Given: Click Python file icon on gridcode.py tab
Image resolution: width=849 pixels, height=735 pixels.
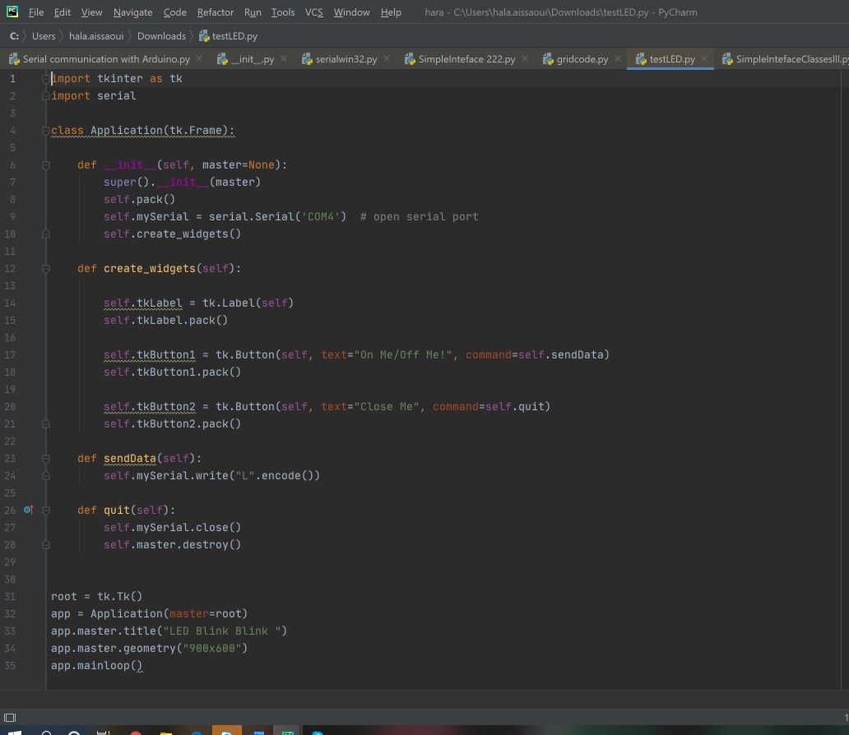Looking at the screenshot, I should (548, 59).
